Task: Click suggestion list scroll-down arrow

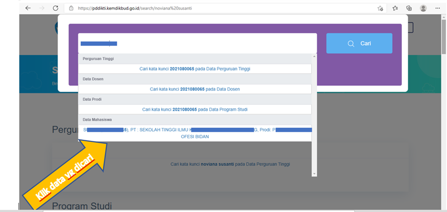Action: [x=315, y=173]
